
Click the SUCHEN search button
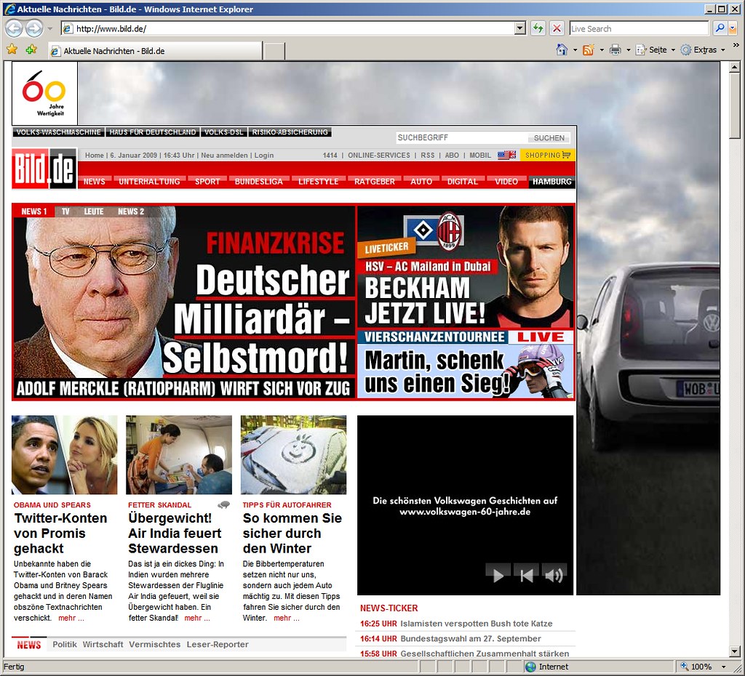point(549,137)
